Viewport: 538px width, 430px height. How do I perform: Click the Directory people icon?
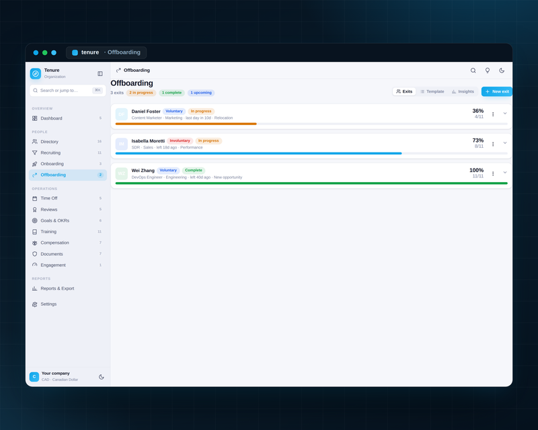click(35, 142)
